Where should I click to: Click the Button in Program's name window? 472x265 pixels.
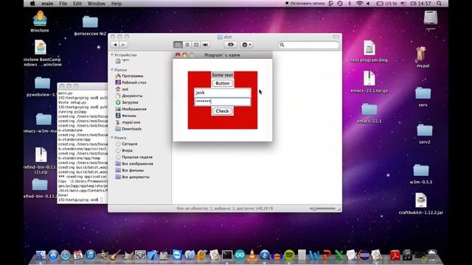[223, 83]
